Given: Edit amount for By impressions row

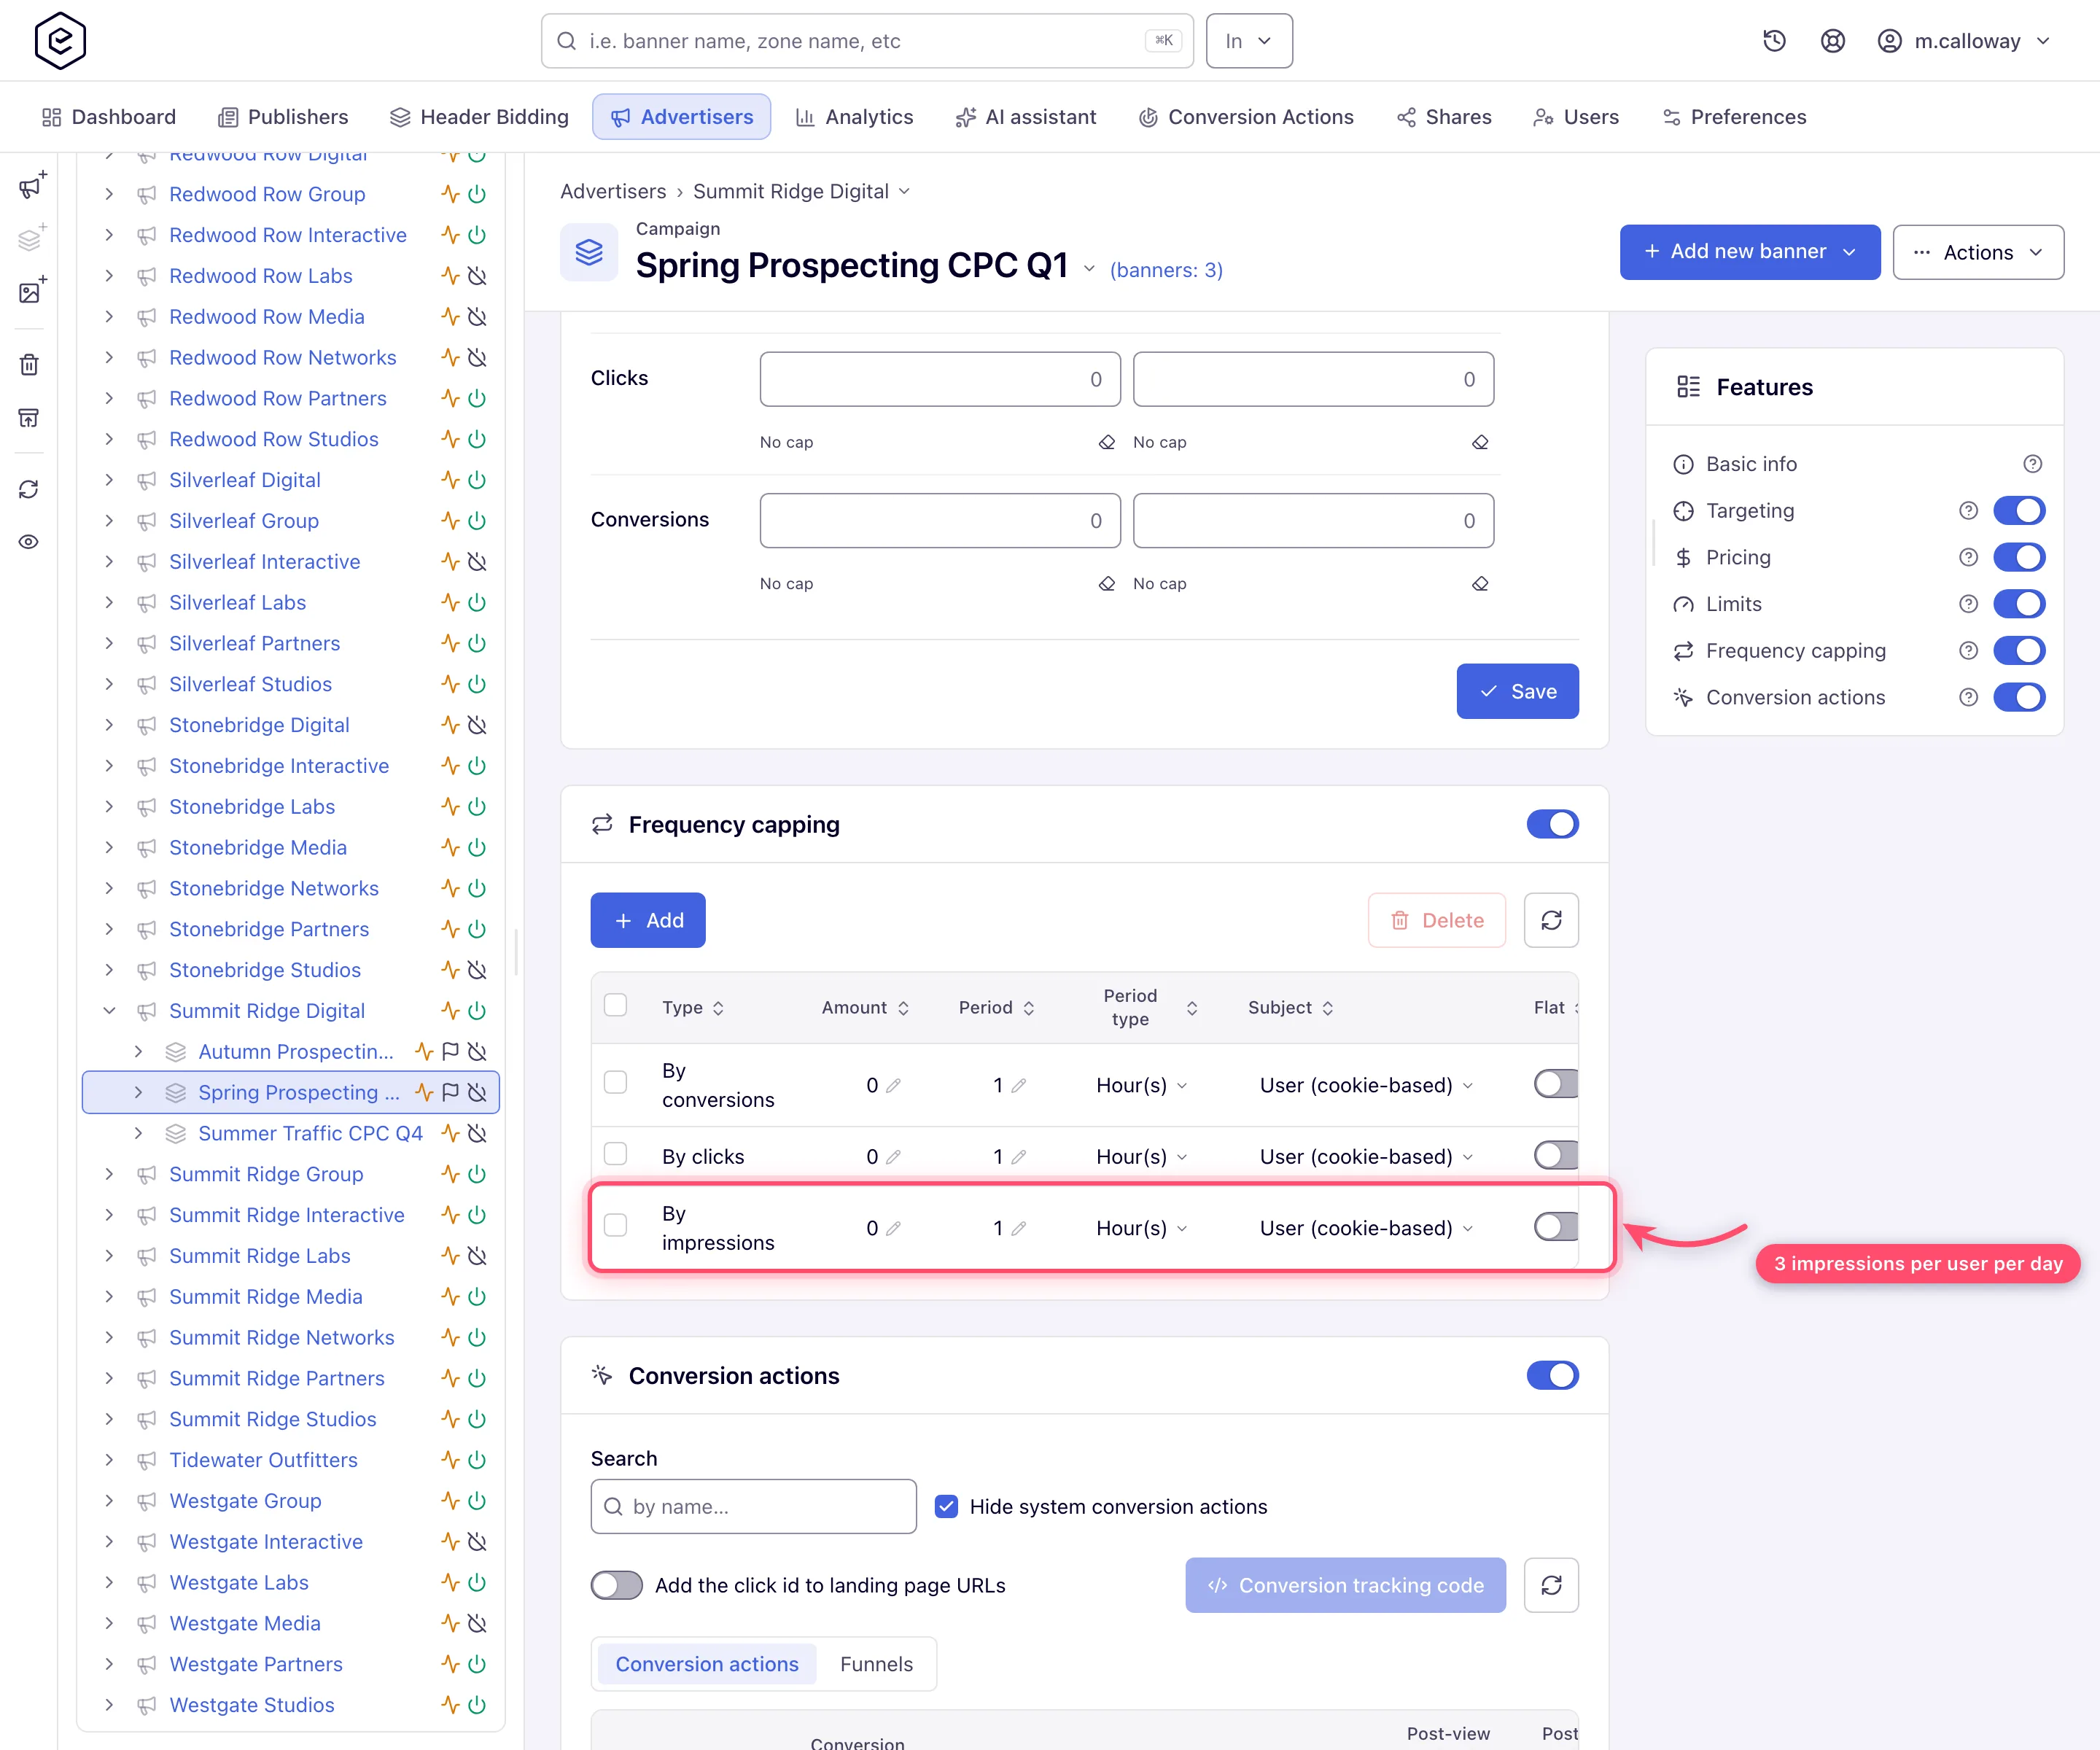Looking at the screenshot, I should (893, 1228).
